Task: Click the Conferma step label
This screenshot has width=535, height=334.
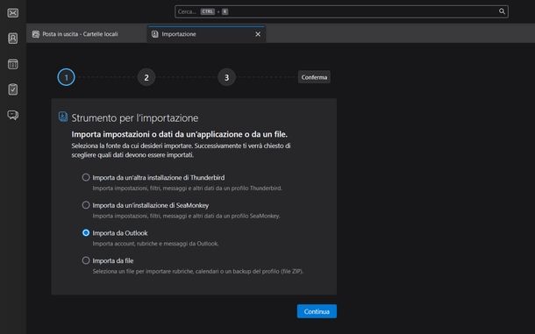Action: pyautogui.click(x=314, y=77)
